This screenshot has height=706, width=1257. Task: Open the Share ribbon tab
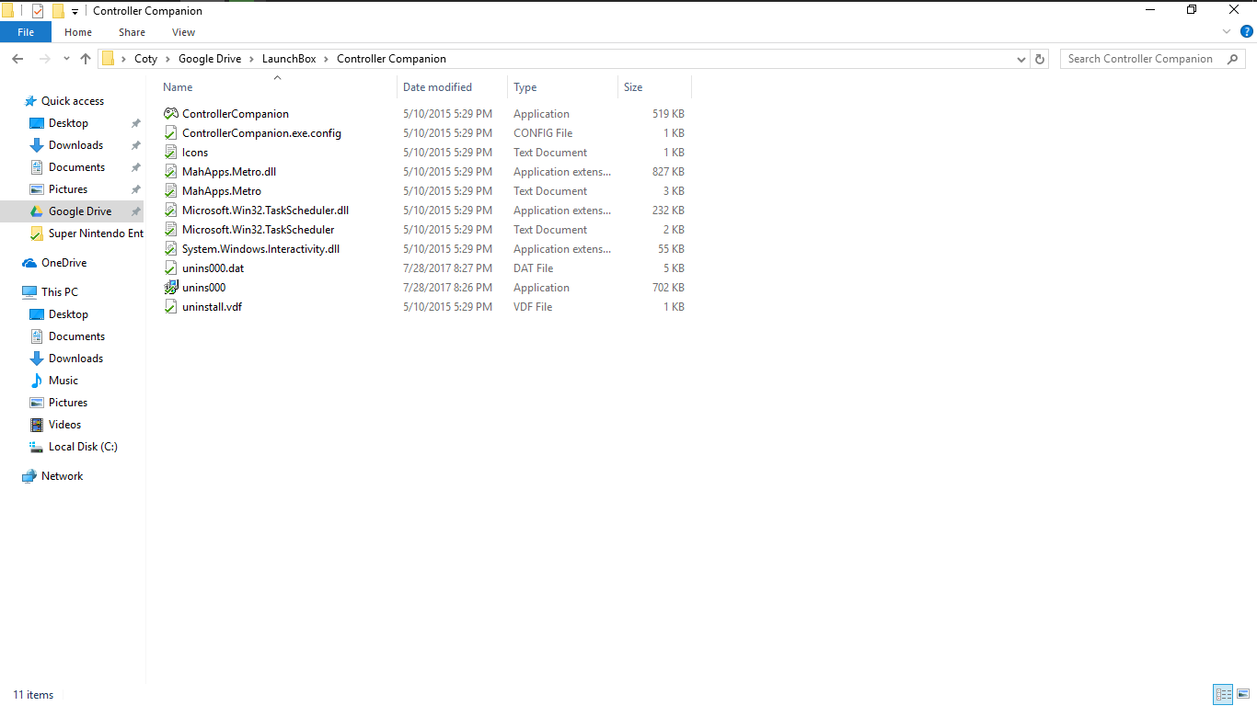click(x=133, y=32)
